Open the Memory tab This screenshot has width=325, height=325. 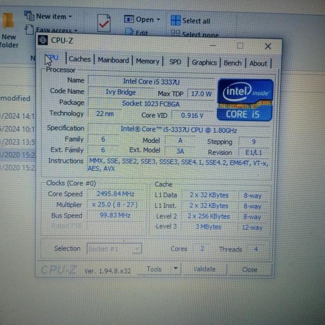coord(147,61)
